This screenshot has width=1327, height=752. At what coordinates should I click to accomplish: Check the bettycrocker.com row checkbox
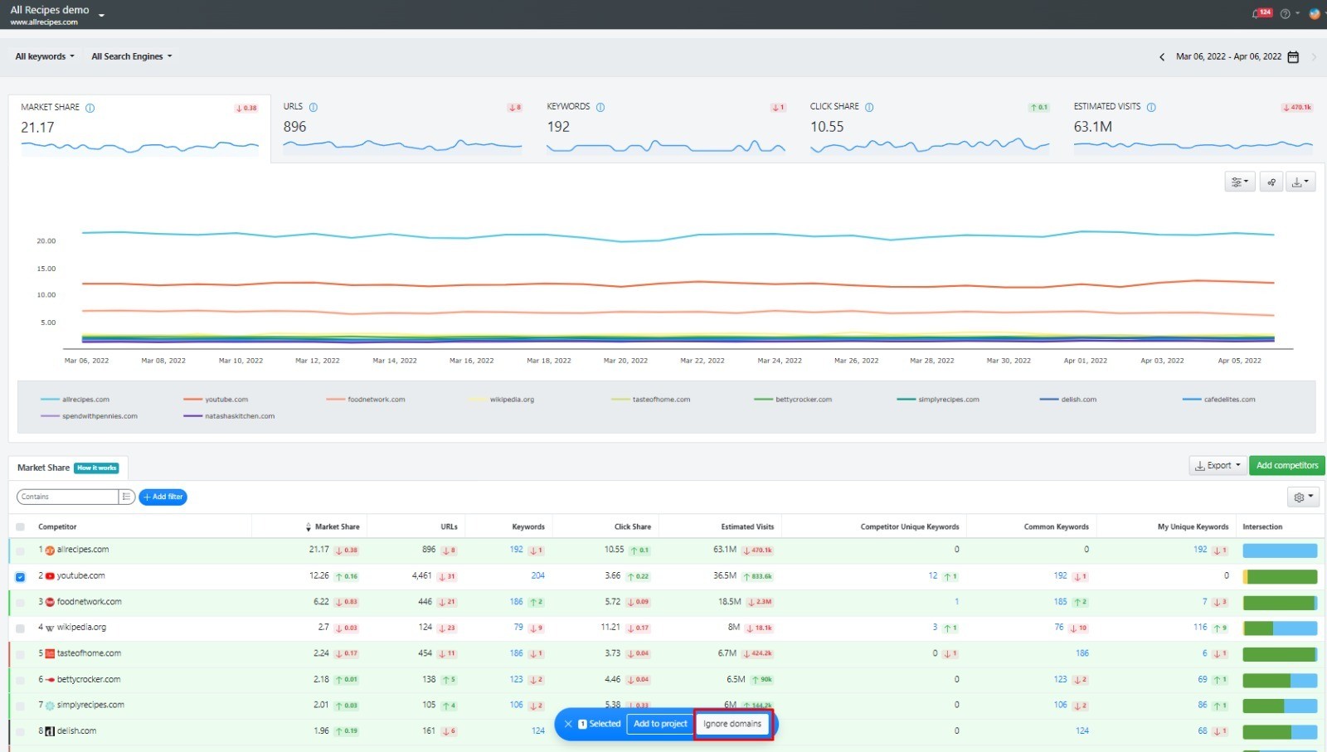pos(20,680)
